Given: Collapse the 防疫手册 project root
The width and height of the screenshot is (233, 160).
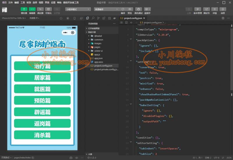Looking at the screenshot, I should (102, 32).
